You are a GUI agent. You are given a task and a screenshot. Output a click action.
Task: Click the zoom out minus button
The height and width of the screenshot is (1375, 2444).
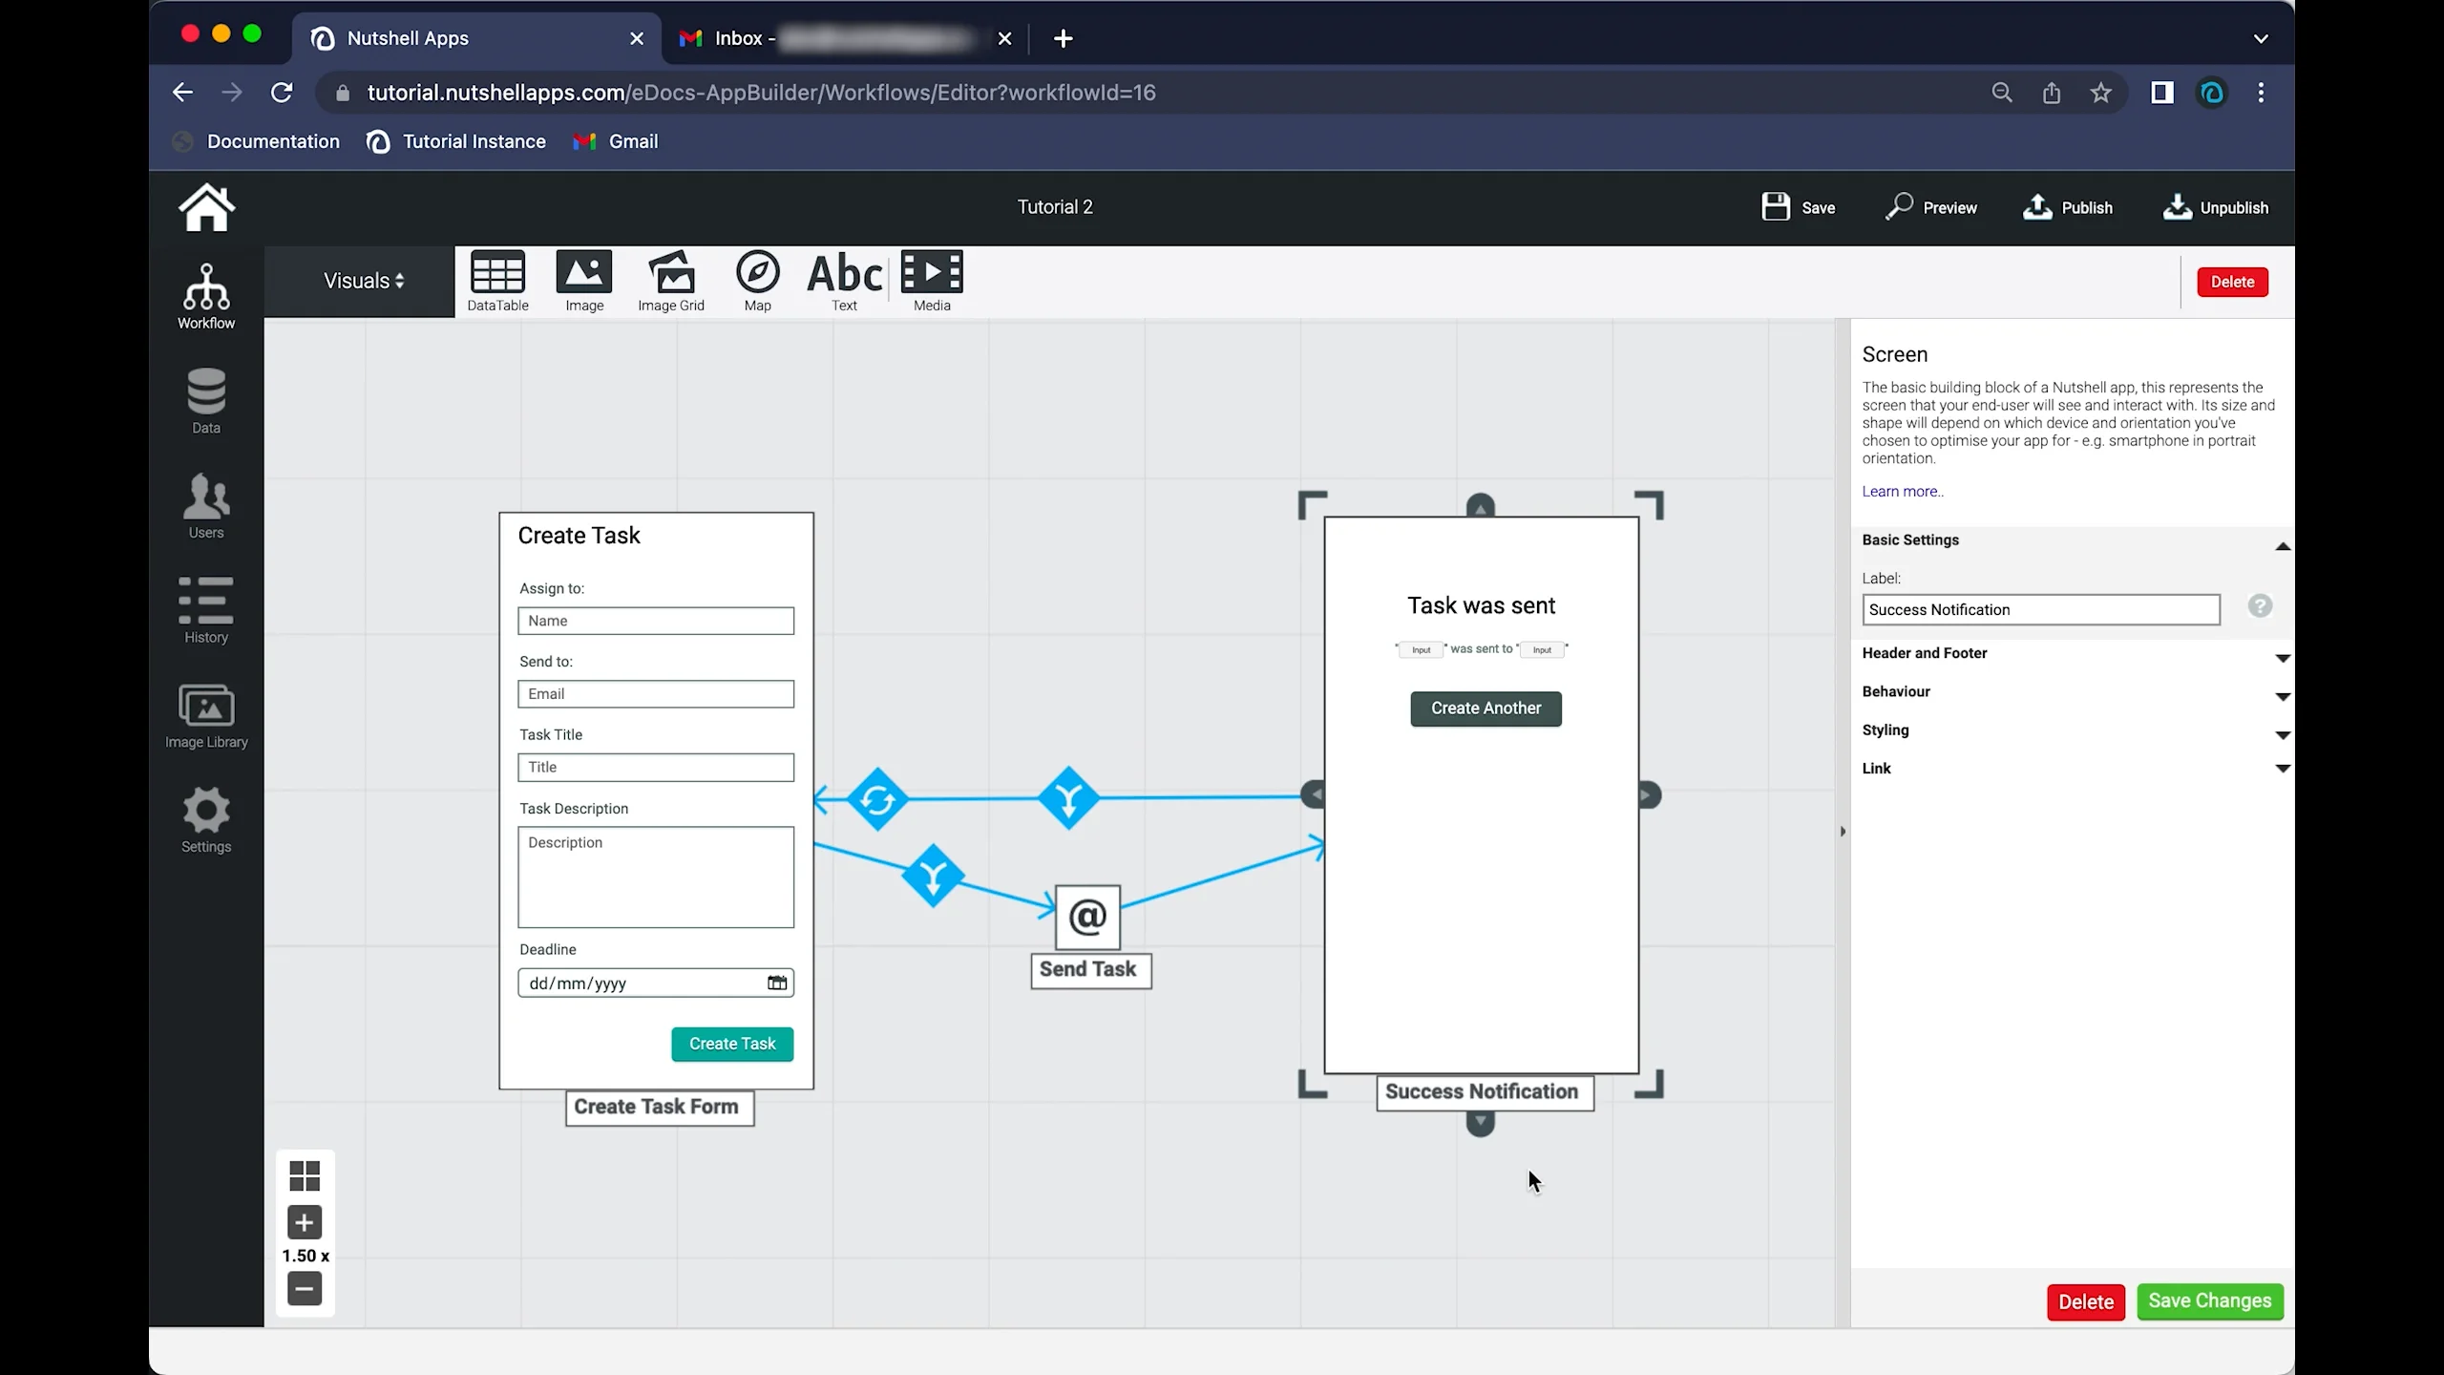click(x=305, y=1289)
